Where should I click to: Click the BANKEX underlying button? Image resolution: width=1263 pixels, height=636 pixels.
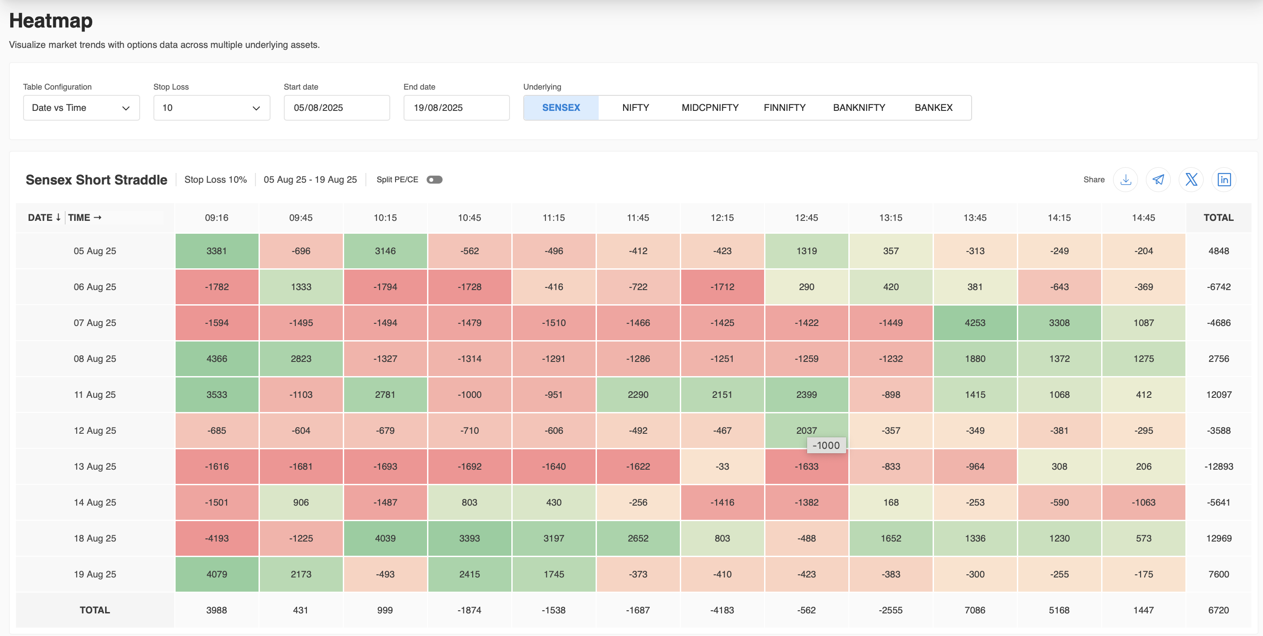click(933, 107)
